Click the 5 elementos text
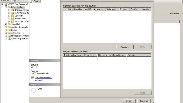 click(174, 13)
